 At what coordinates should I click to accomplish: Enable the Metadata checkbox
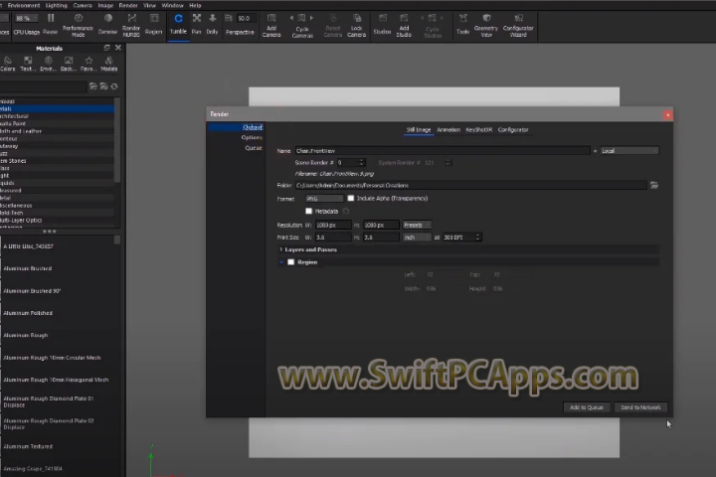coord(309,211)
